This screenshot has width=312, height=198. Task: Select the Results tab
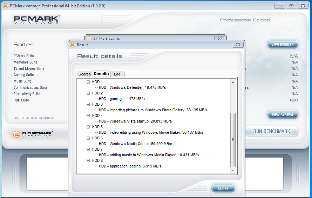(101, 74)
